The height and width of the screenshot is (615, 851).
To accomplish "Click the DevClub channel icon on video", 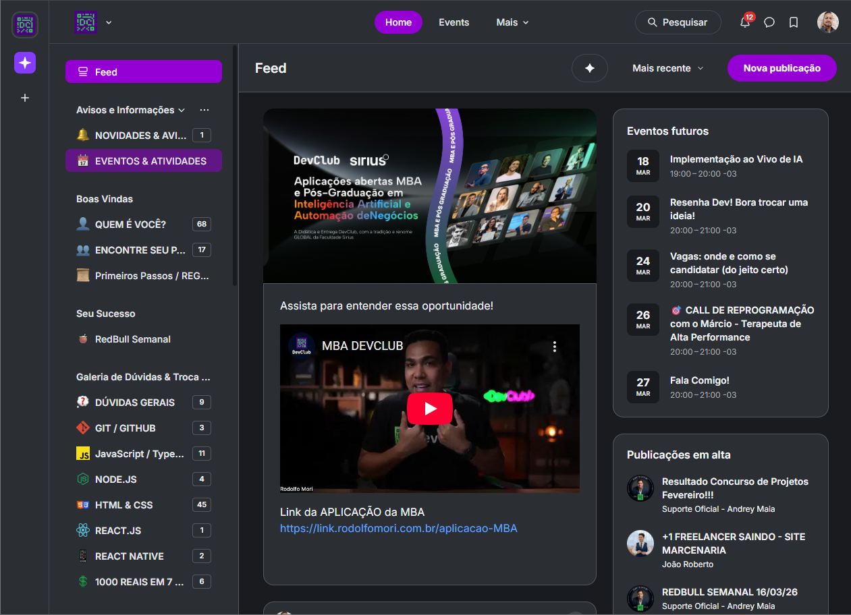I will [302, 346].
